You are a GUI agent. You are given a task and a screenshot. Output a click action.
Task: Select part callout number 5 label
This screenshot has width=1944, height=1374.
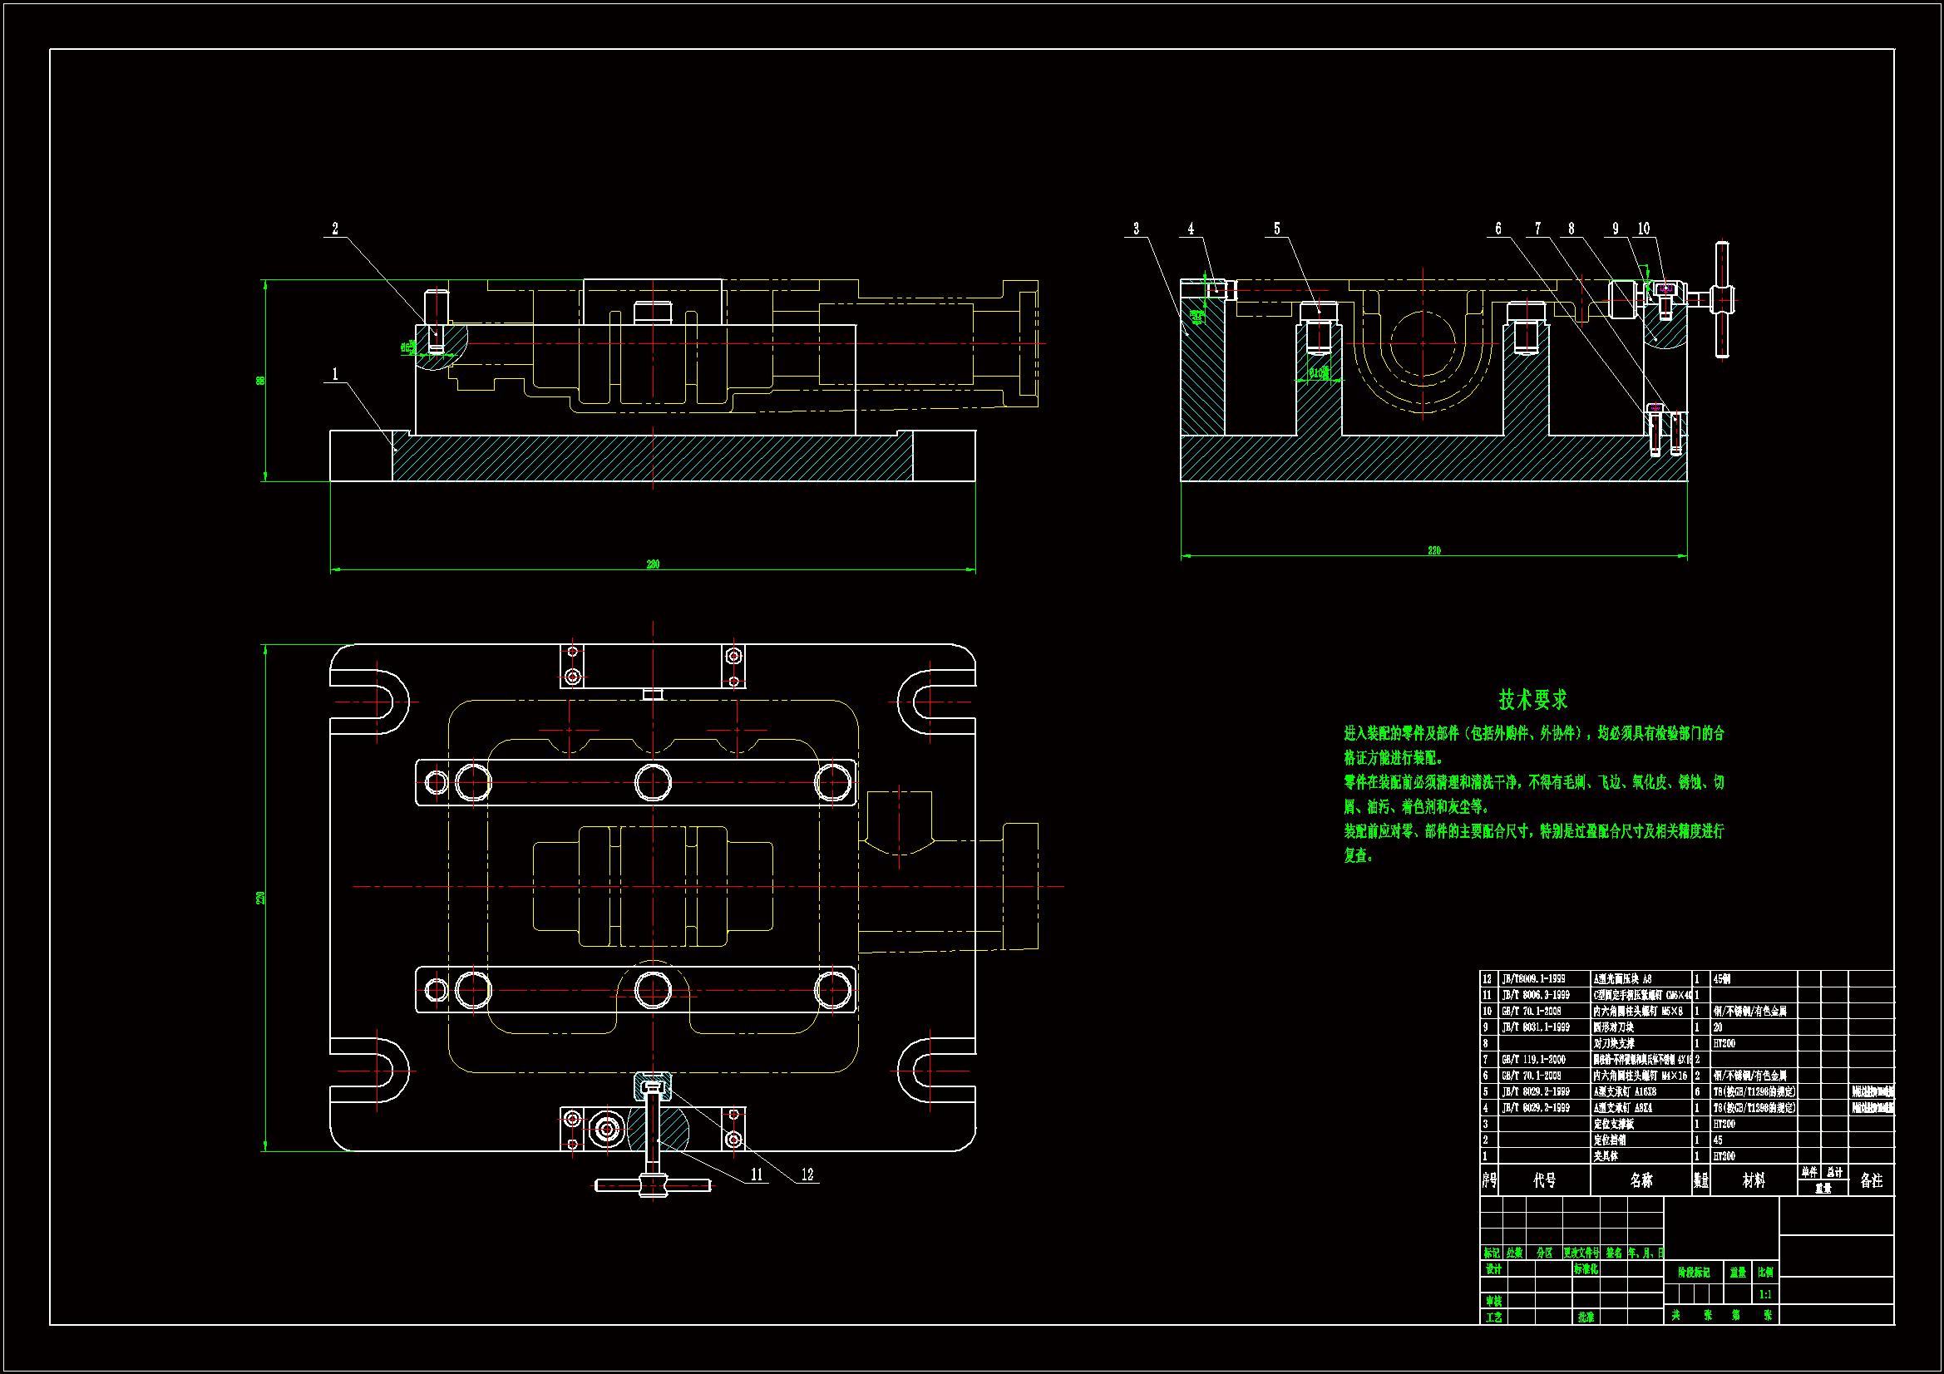point(1277,229)
